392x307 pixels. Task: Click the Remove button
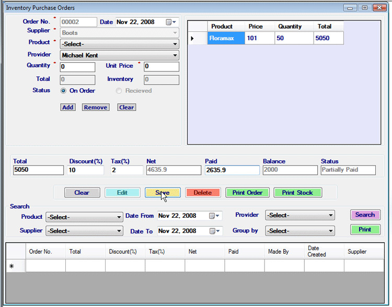[x=96, y=108]
